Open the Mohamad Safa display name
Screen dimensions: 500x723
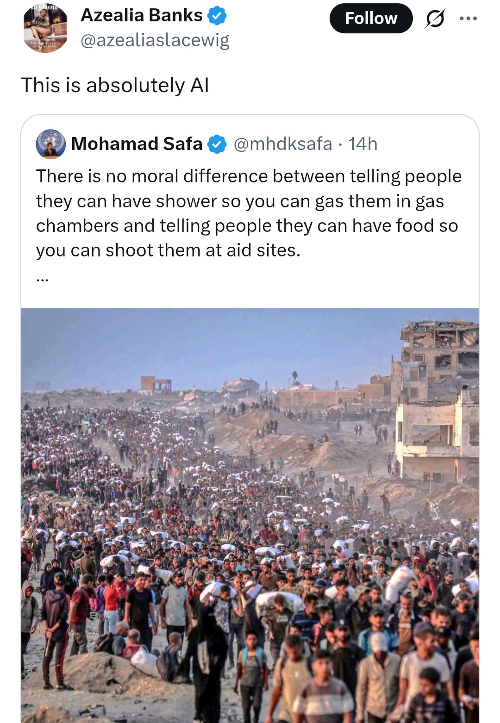(x=137, y=144)
